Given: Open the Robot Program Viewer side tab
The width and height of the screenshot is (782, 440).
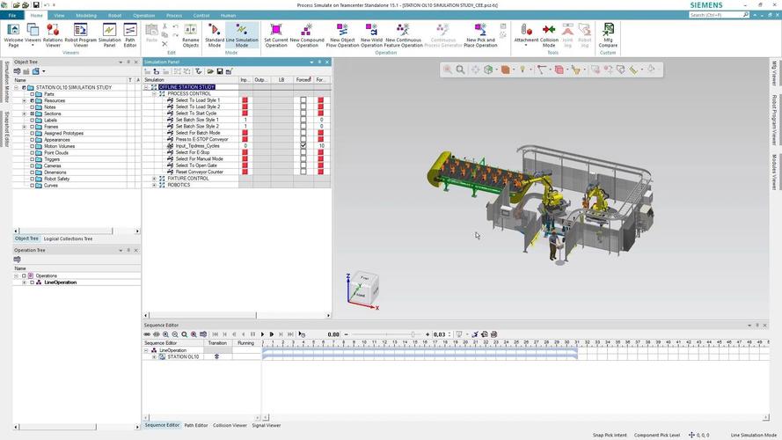Looking at the screenshot, I should [774, 120].
